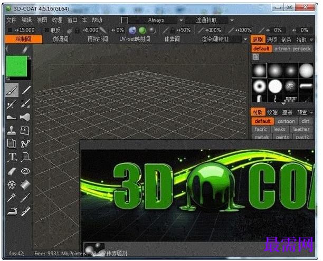Collapse the left toolbox arrow
Viewport: 323px width, 261px height.
click(x=7, y=49)
